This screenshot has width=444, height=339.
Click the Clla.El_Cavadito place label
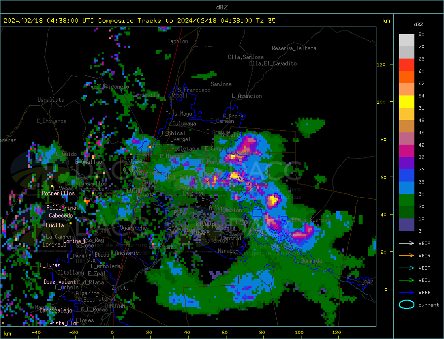point(273,63)
